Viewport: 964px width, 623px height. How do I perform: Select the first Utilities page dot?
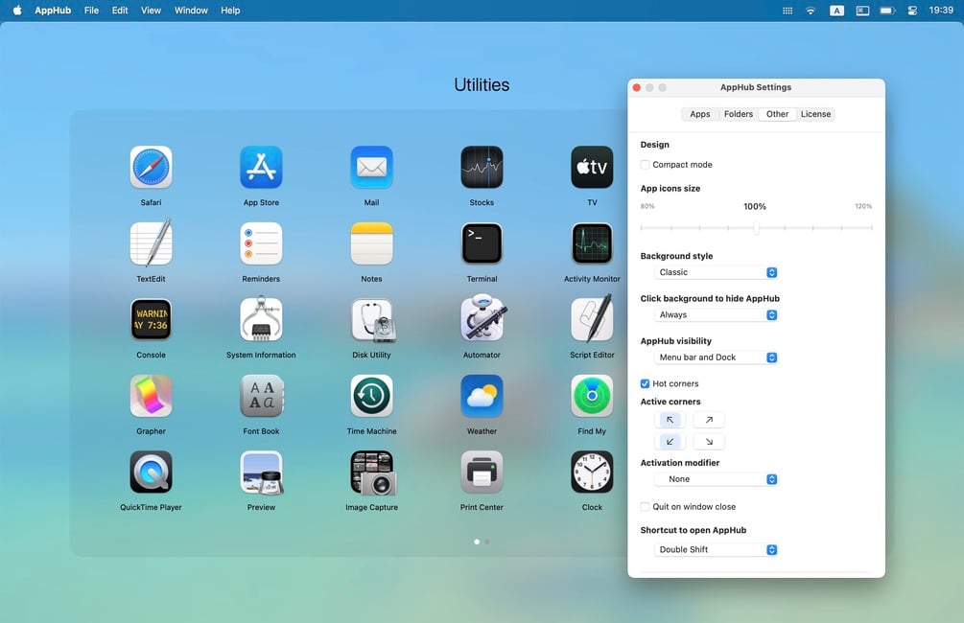tap(477, 542)
